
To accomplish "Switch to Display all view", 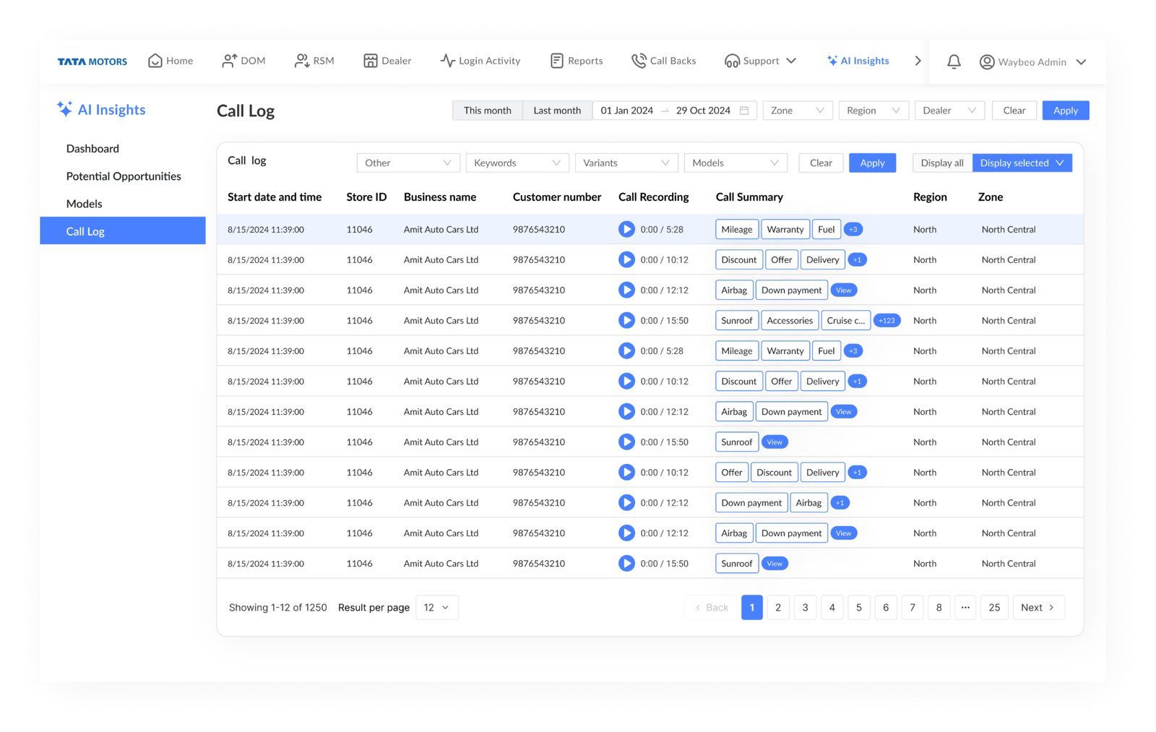I will [941, 163].
